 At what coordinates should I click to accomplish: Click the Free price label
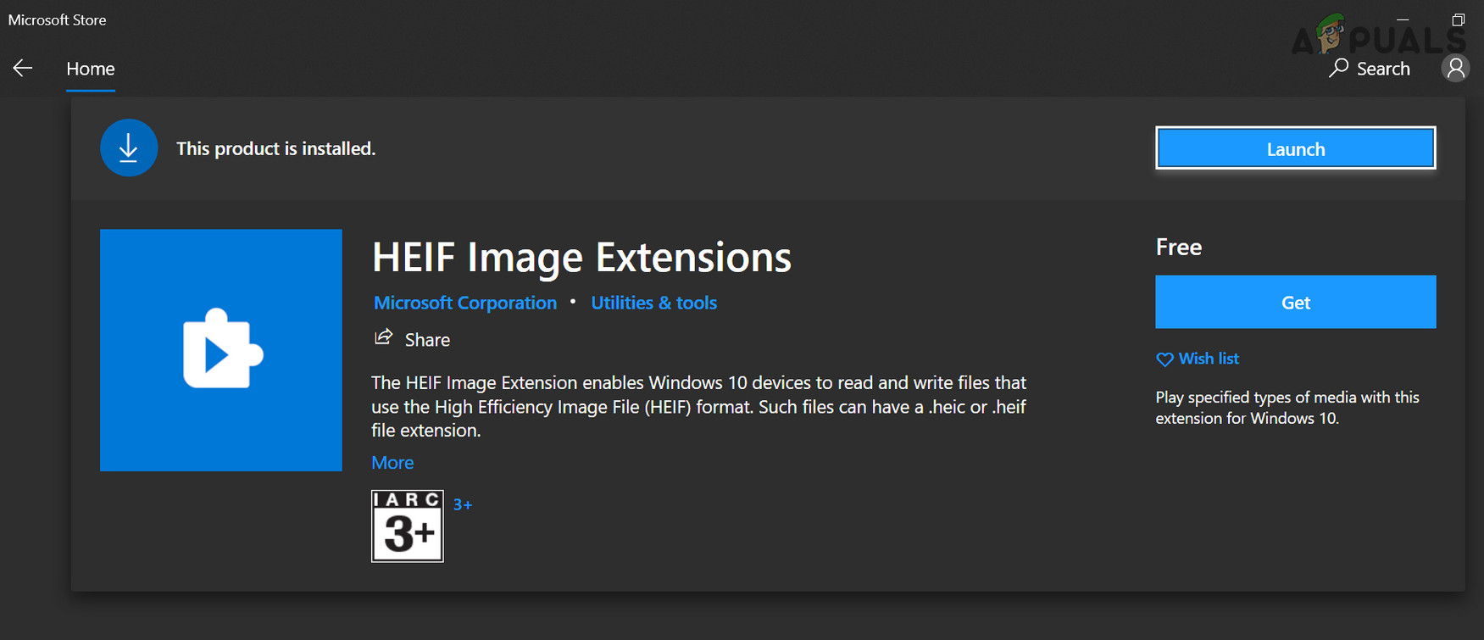(1179, 247)
